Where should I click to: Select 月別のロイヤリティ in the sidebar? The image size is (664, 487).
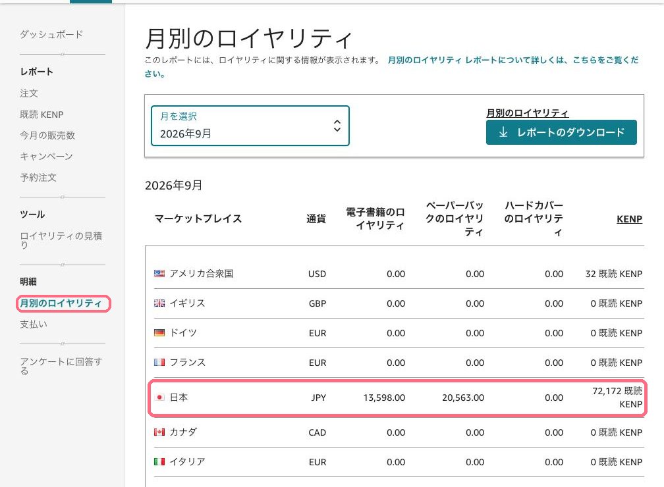pyautogui.click(x=61, y=303)
